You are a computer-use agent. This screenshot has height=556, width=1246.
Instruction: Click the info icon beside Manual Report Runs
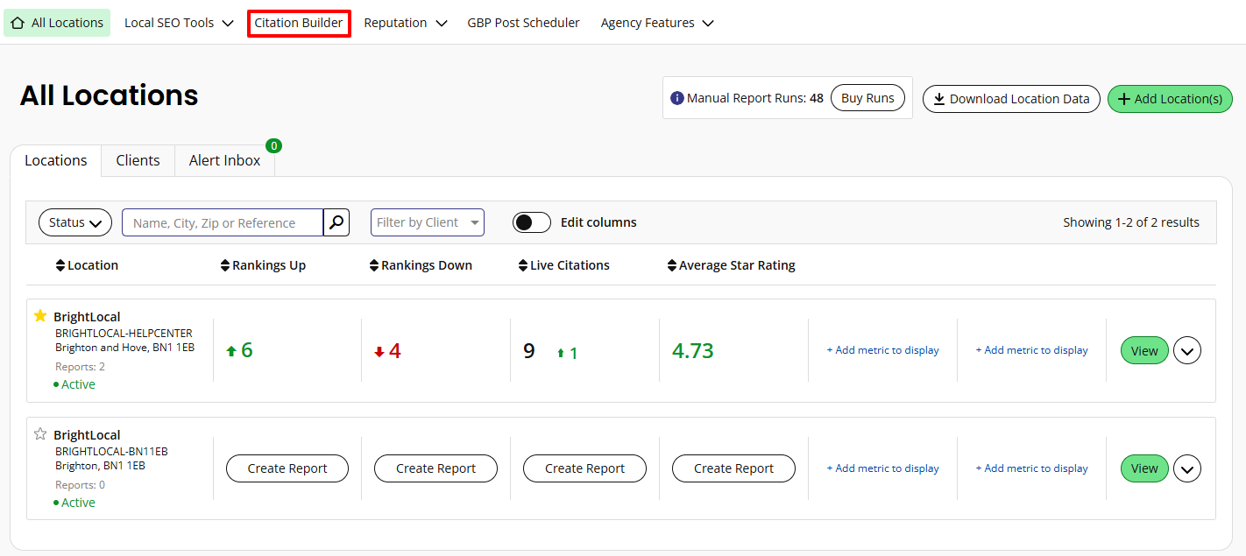[x=676, y=98]
